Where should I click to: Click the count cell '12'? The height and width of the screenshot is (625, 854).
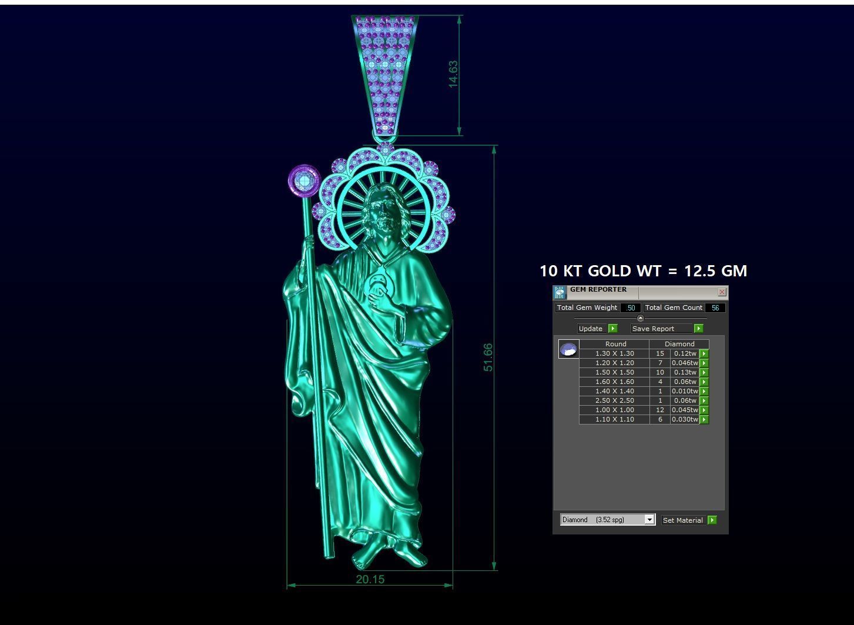click(660, 410)
